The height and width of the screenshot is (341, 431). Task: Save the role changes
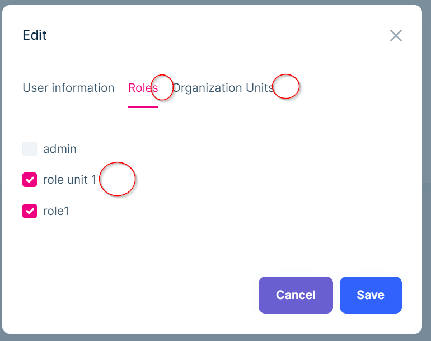370,295
